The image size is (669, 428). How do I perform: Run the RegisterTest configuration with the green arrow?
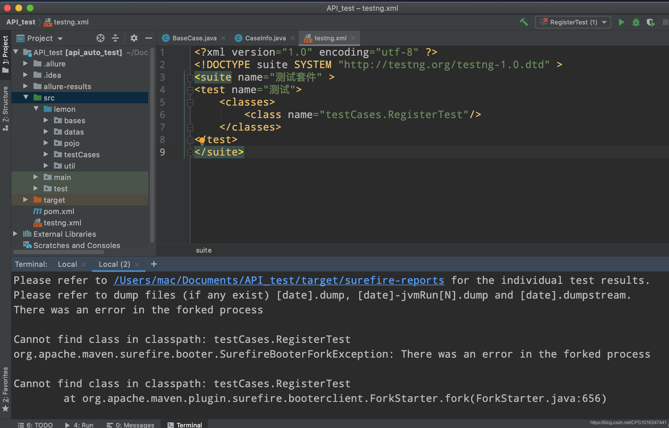(x=621, y=22)
